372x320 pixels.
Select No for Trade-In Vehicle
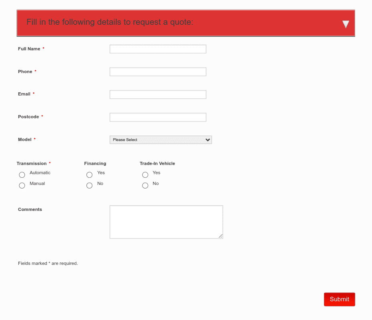click(145, 185)
